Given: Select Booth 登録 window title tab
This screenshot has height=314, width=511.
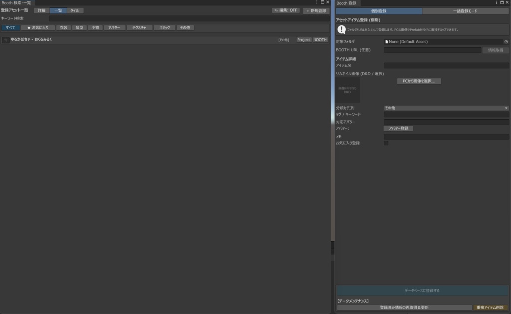Looking at the screenshot, I should pos(346,3).
